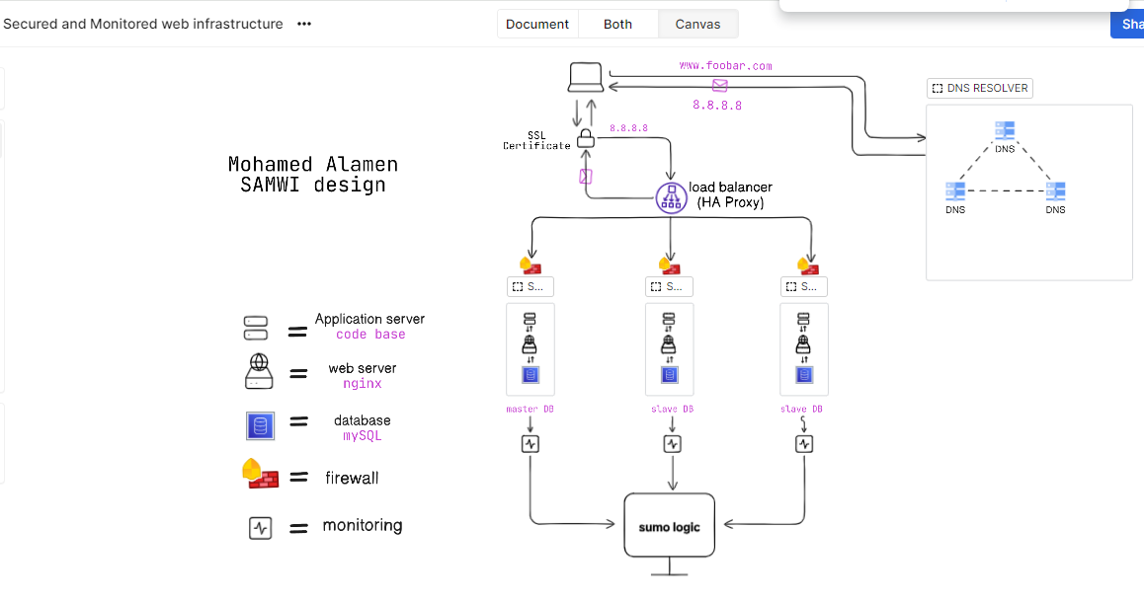Select the master DB database icon
Viewport: 1144px width, 605px height.
coord(531,375)
